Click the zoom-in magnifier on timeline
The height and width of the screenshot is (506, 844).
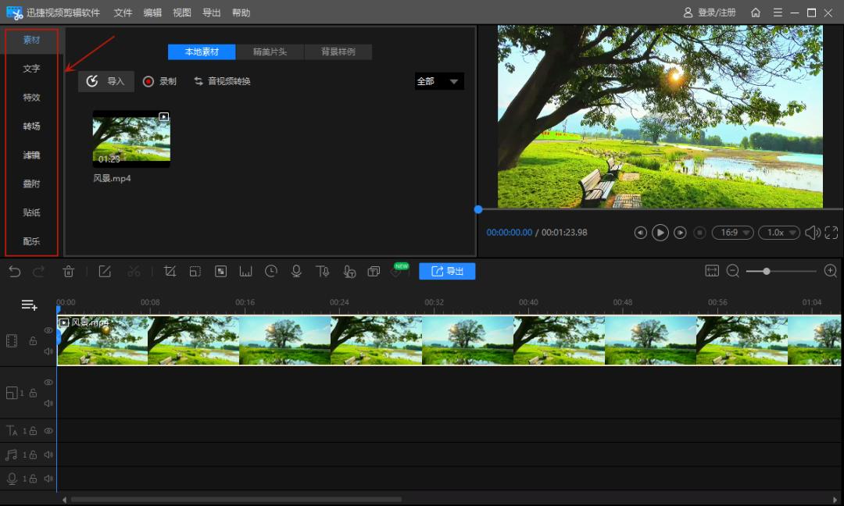(x=831, y=271)
